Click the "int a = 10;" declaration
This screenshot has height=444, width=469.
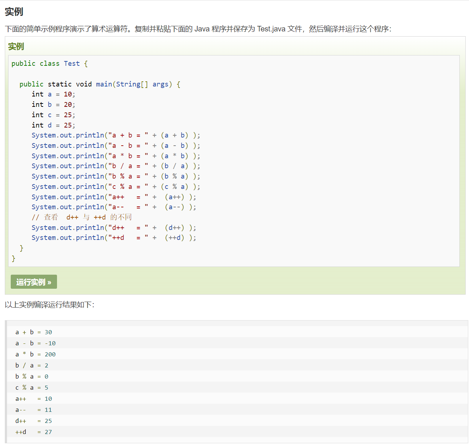pos(53,94)
